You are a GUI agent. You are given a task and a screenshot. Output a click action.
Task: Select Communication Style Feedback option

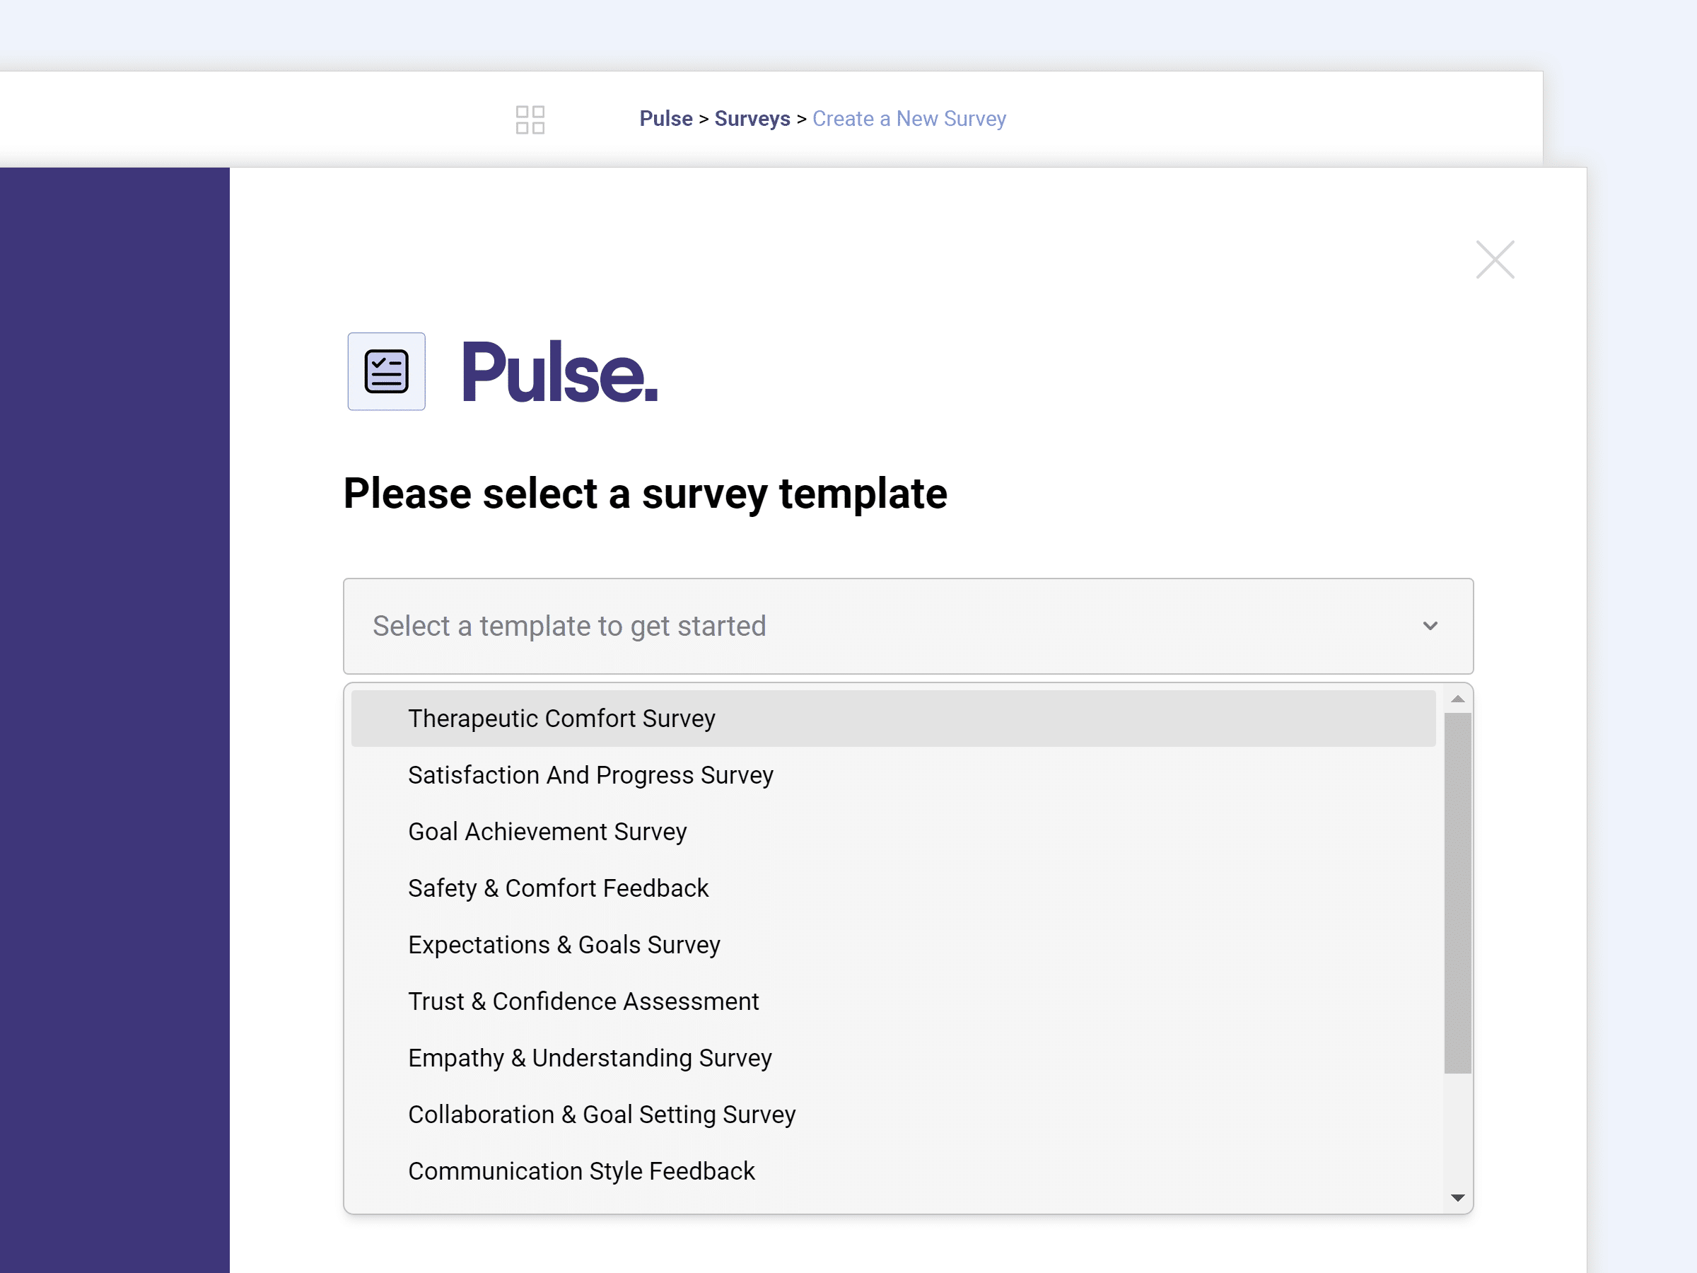click(x=581, y=1171)
